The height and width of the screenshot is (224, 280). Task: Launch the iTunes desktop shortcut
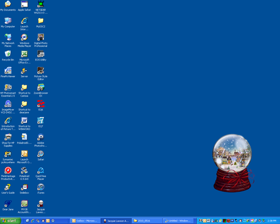click(41, 189)
